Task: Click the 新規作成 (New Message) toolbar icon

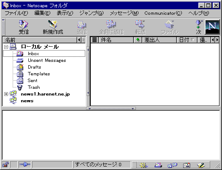Action: pyautogui.click(x=53, y=24)
